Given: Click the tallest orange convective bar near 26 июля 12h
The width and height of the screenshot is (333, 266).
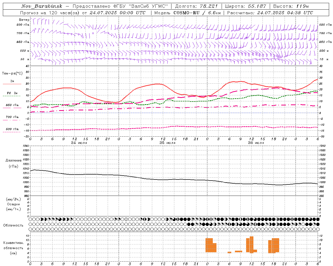Looking at the screenshot, I should tap(252, 245).
